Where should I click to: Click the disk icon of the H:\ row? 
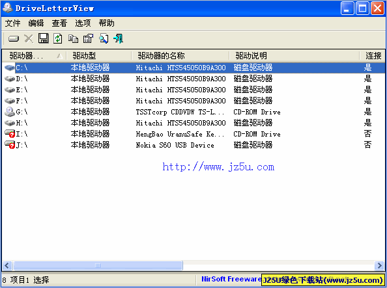click(x=10, y=123)
